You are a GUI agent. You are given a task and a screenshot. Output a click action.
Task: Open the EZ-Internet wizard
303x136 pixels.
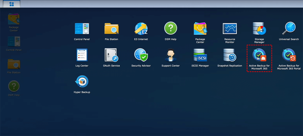coord(141,29)
